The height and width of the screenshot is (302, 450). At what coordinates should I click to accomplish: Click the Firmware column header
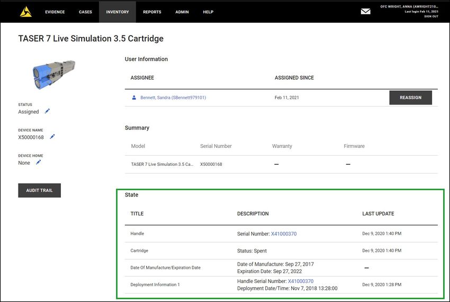point(354,146)
